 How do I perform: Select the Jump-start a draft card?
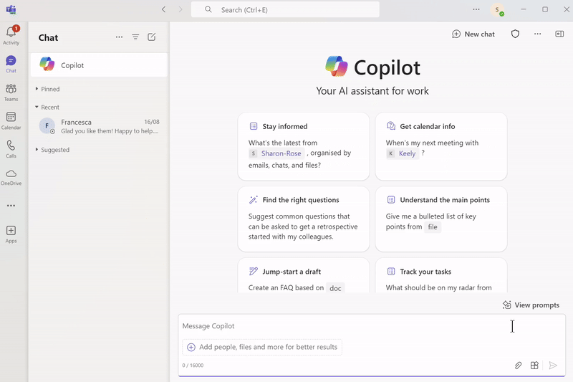[x=304, y=275]
